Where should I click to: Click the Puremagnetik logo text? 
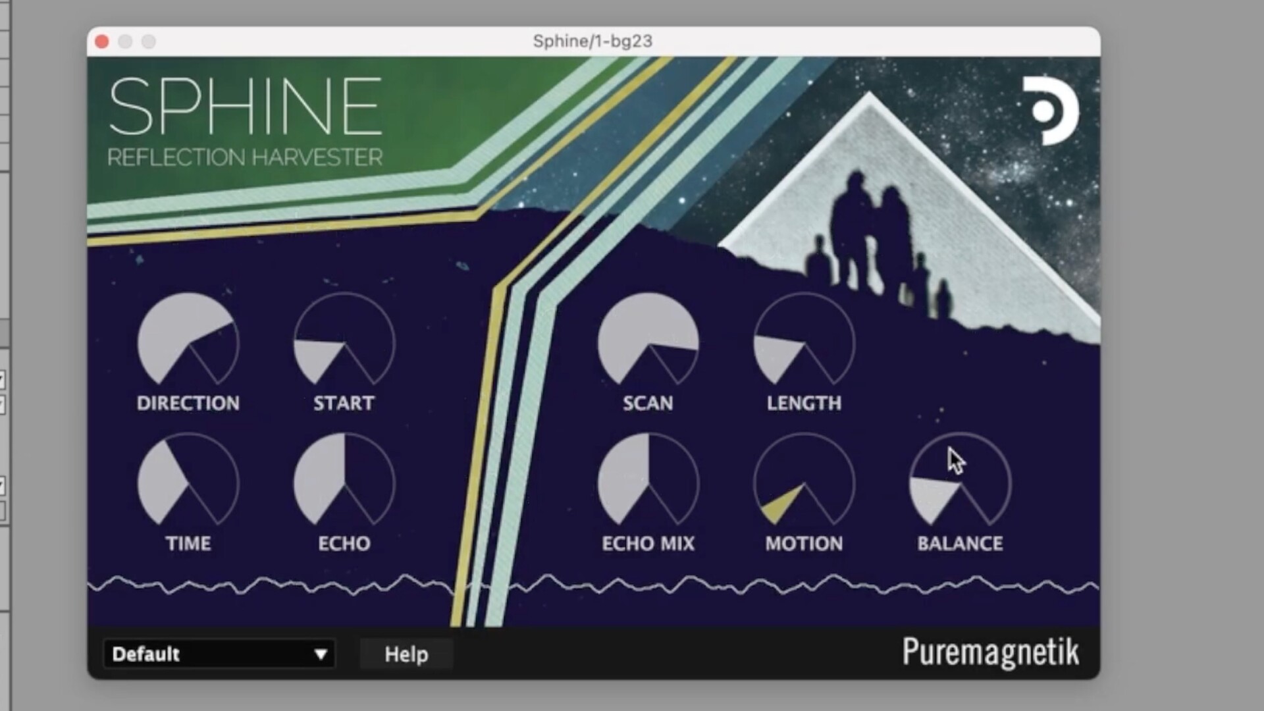[x=991, y=652]
